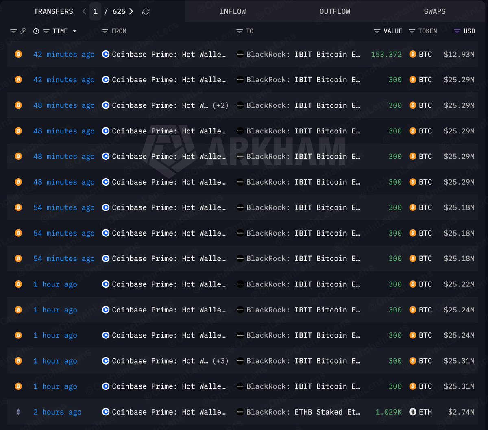
Task: Click the Bitcoin chain icon in the $25.22M row
Action: tap(18, 284)
